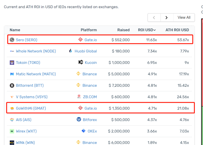Click the OKEx exchange logo icon
This screenshot has height=145, width=203.
coord(84,131)
